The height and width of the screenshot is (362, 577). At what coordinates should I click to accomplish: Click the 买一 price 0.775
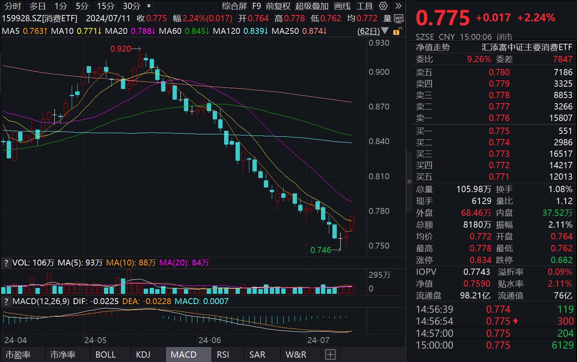pos(499,131)
